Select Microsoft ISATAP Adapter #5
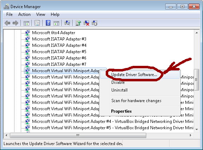203x150 pixels. 59,52
